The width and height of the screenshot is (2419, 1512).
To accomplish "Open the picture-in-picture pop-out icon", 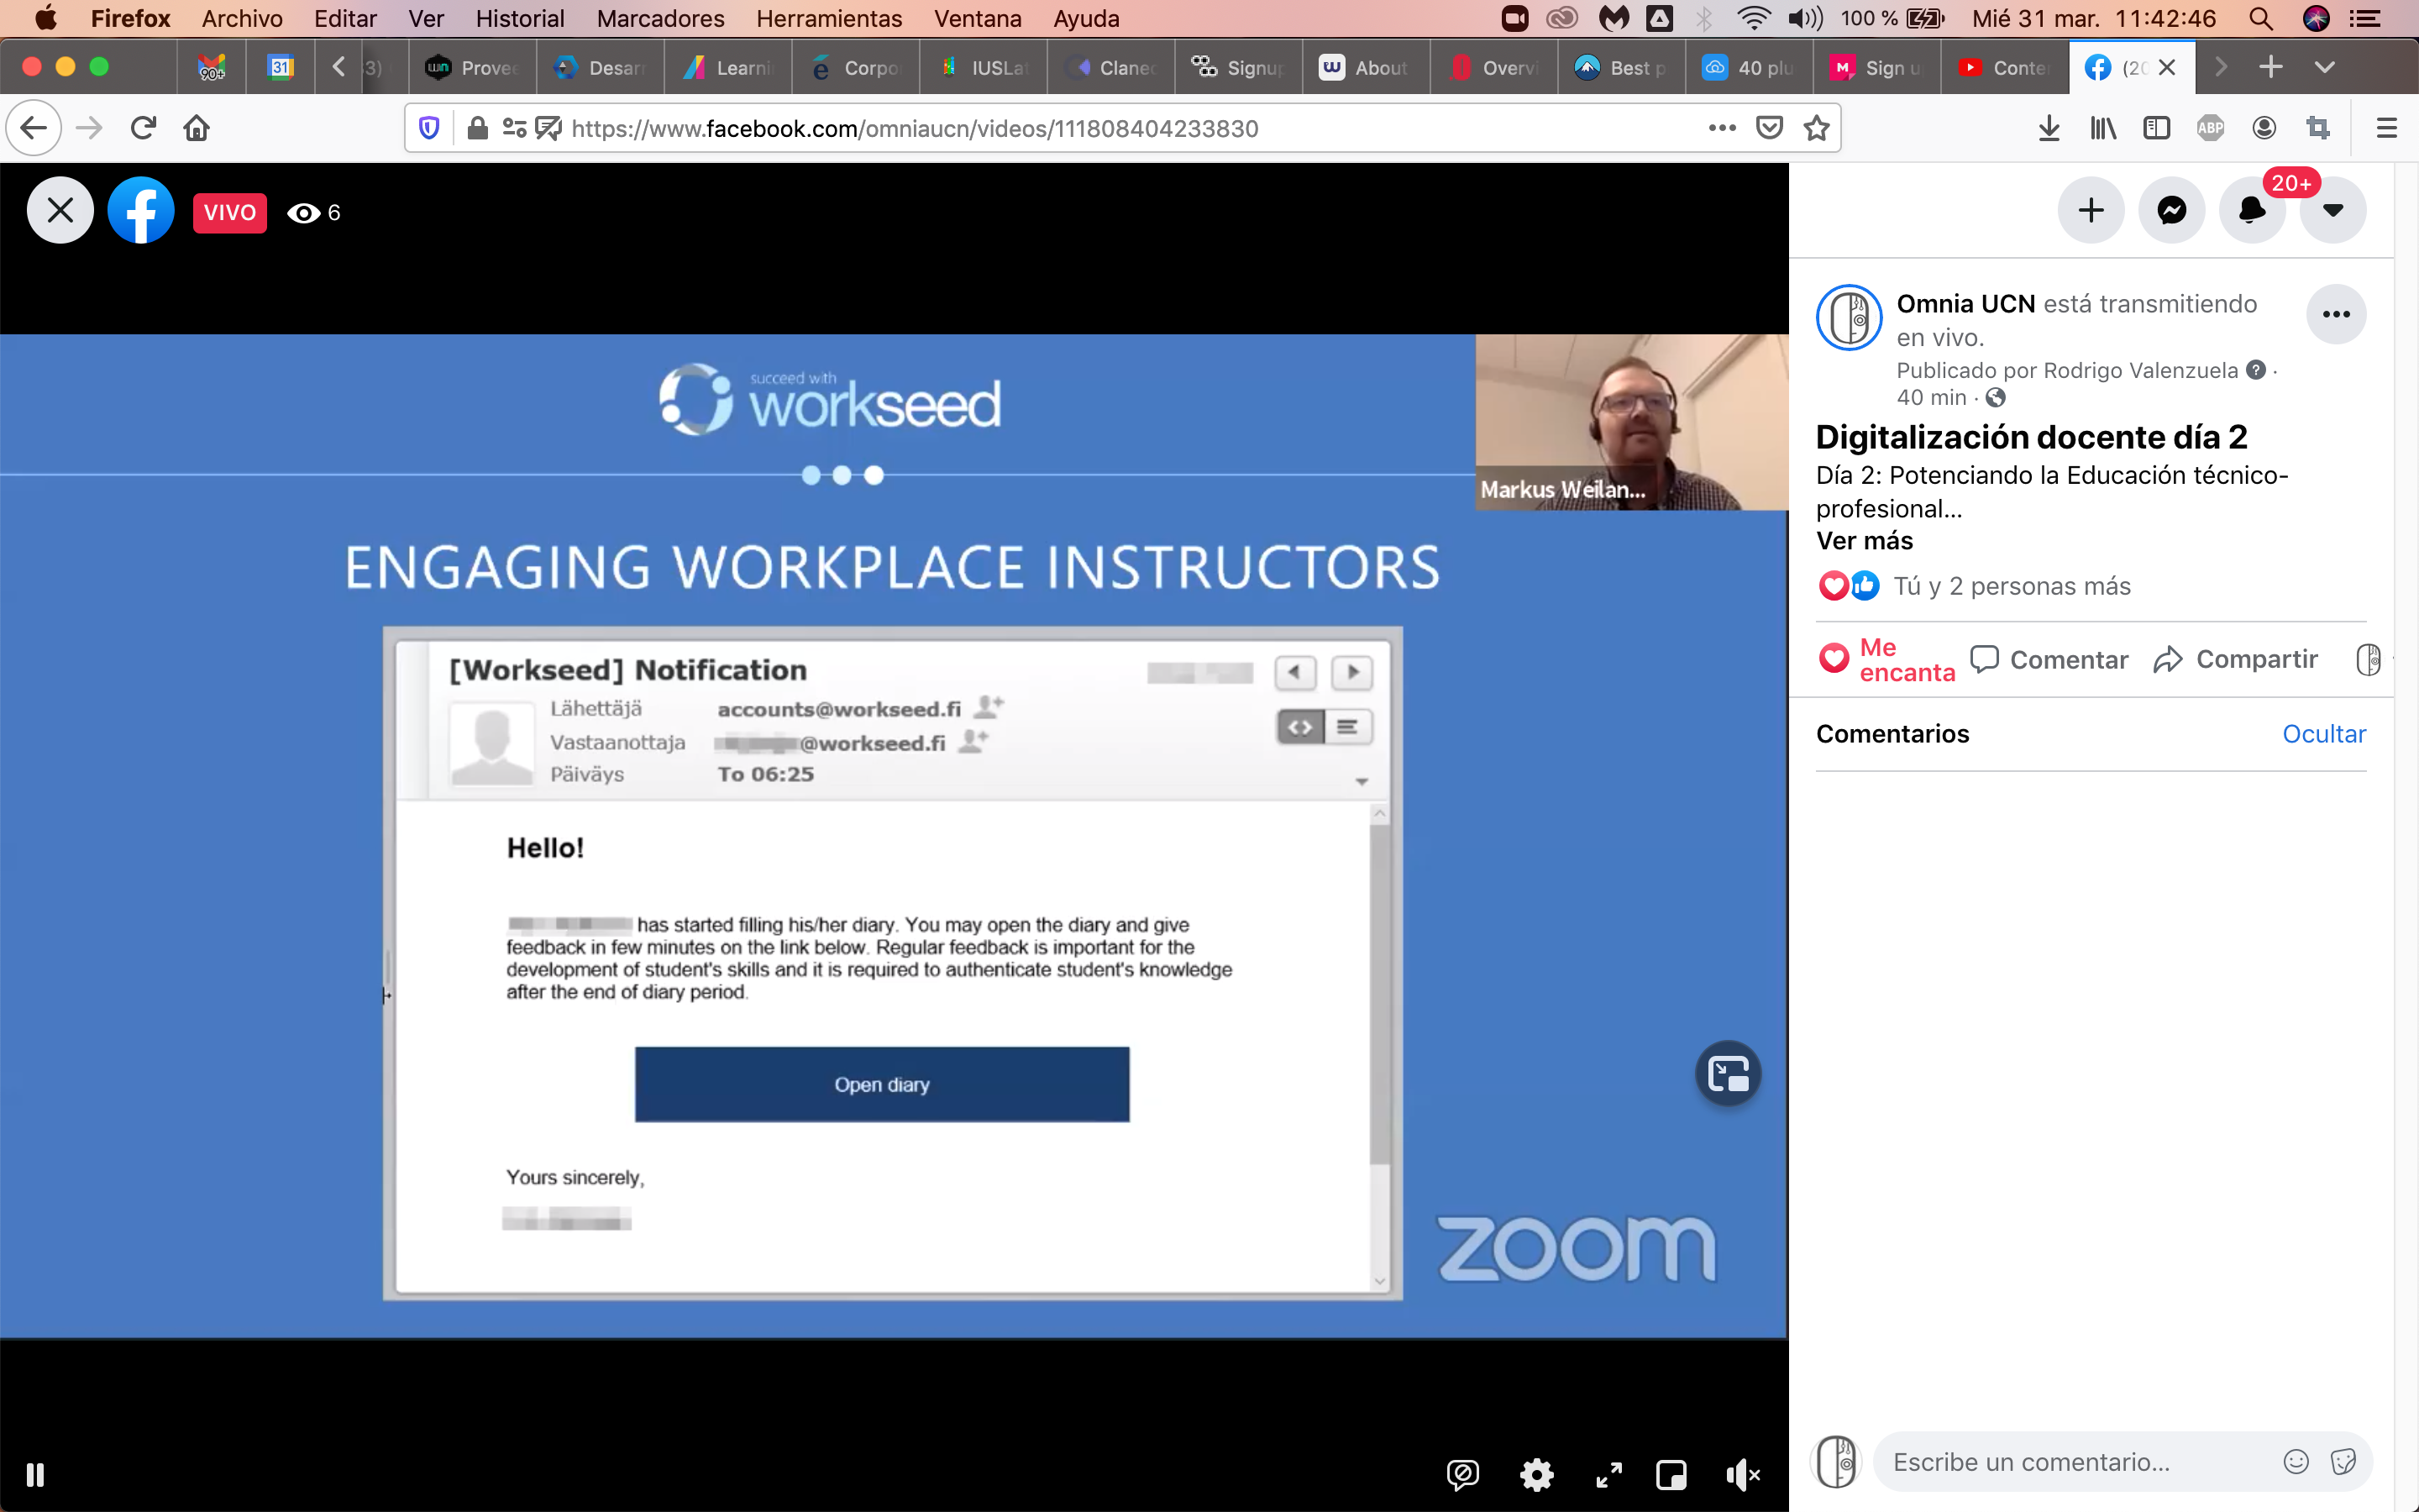I will point(1729,1074).
